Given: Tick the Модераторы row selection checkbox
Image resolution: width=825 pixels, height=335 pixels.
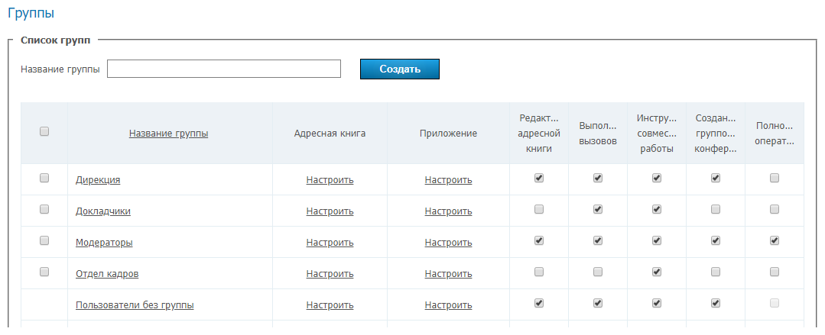Looking at the screenshot, I should coord(44,240).
